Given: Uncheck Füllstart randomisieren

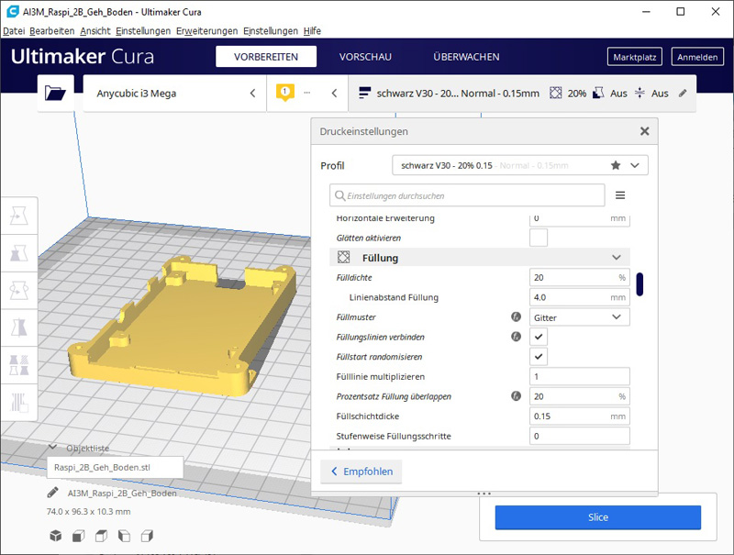Looking at the screenshot, I should coord(539,357).
